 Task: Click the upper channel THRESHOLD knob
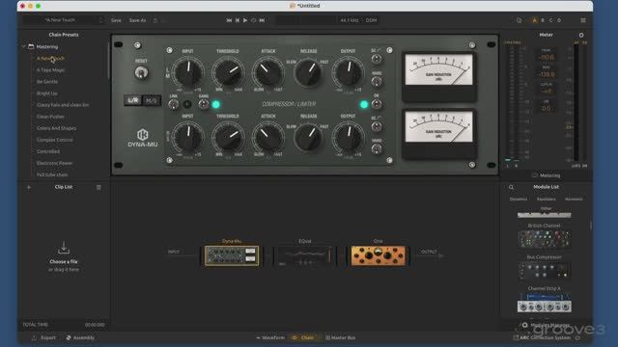click(x=228, y=72)
